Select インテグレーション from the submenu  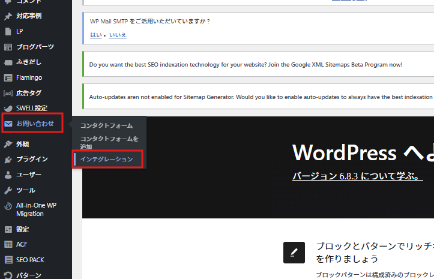tap(106, 159)
